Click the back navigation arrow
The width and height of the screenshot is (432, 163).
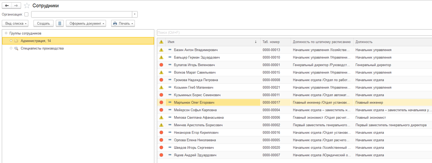point(7,6)
